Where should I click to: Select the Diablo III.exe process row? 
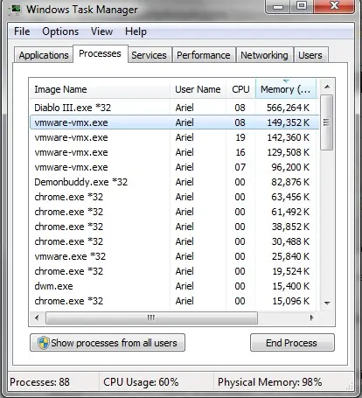point(174,108)
